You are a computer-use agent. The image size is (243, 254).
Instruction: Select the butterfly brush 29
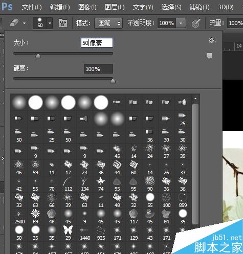coord(68,233)
